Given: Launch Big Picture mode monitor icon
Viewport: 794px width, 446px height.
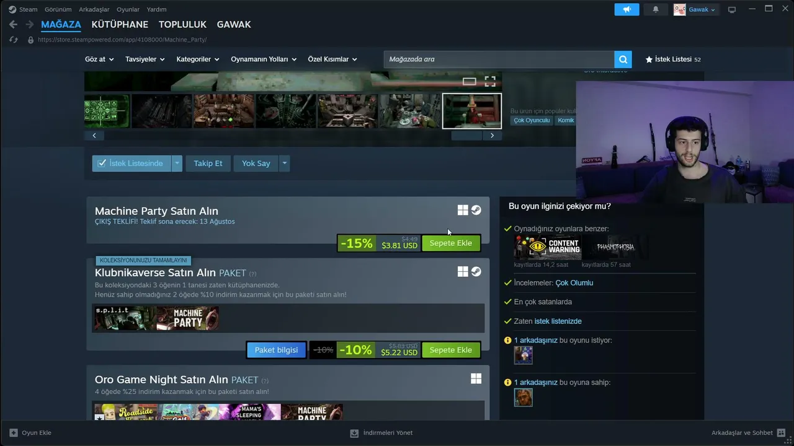Looking at the screenshot, I should click(x=732, y=9).
